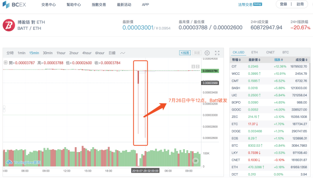Click the green 0.00003784 current price label
The image size is (313, 178).
(x=210, y=71)
